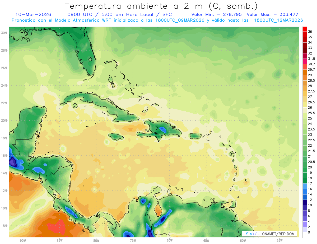This screenshot has width=317, height=244.
Task: Pick the legend swatch between 30.7 and 31.5
Action: 305,61
